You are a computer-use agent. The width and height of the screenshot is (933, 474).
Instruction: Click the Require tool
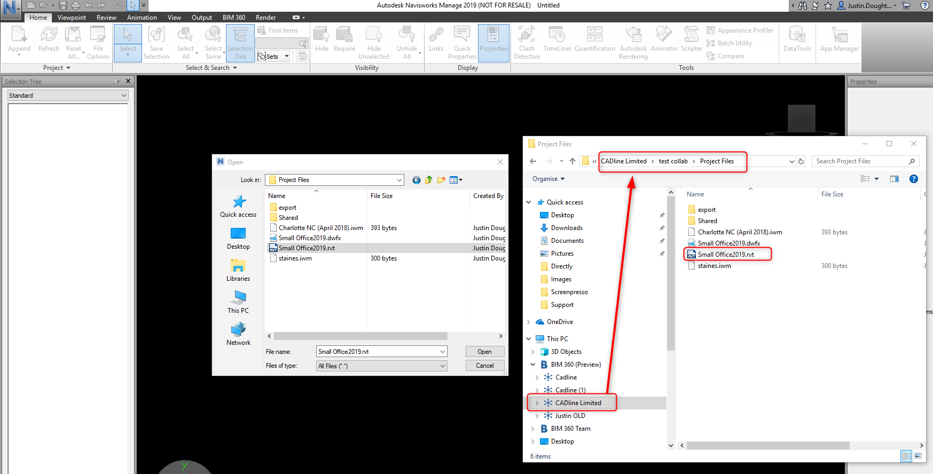tap(344, 39)
